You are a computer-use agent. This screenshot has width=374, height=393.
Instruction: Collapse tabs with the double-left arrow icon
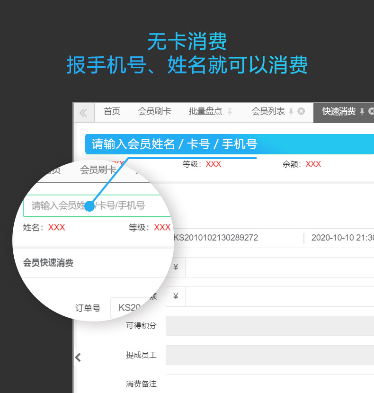click(x=83, y=113)
